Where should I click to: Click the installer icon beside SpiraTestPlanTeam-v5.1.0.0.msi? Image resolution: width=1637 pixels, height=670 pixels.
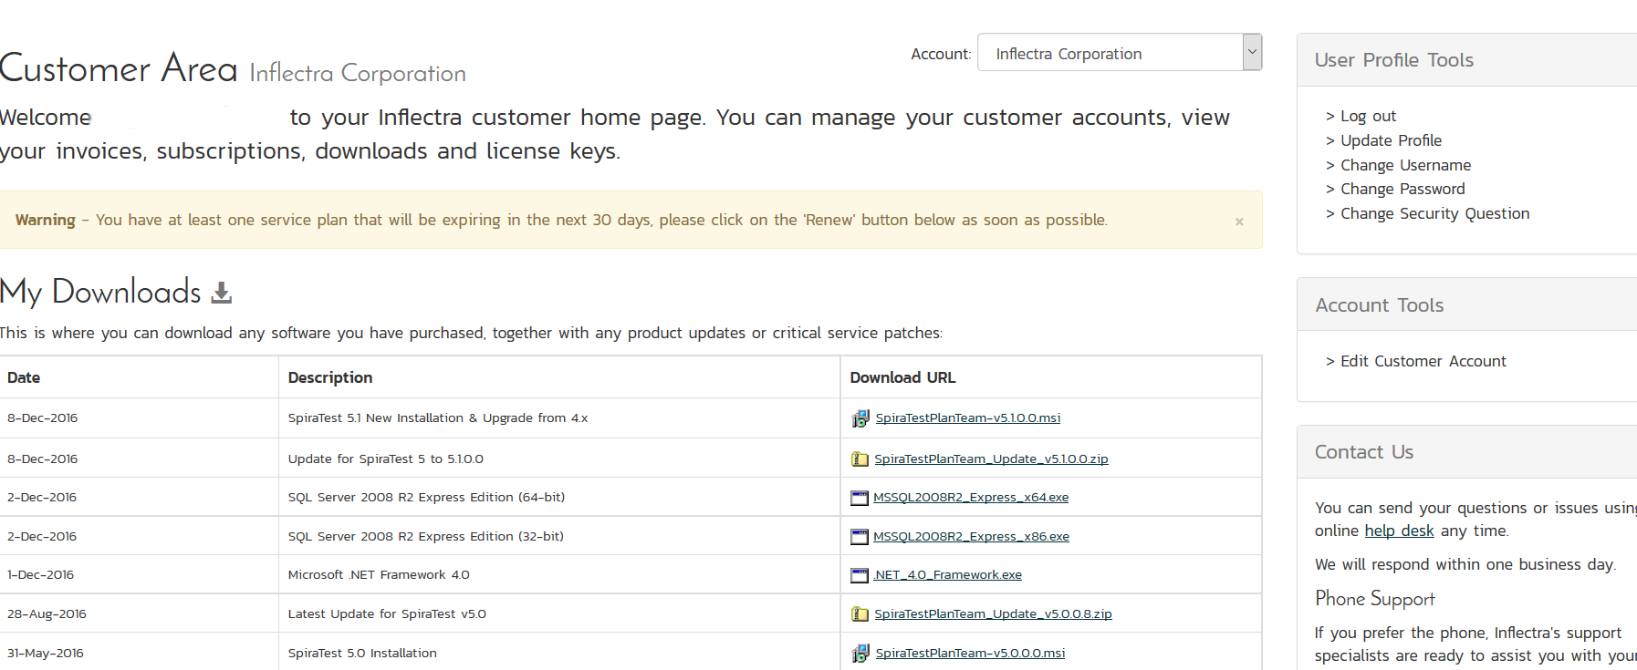(860, 418)
